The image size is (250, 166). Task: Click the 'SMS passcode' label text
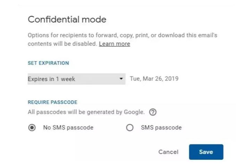[161, 128]
